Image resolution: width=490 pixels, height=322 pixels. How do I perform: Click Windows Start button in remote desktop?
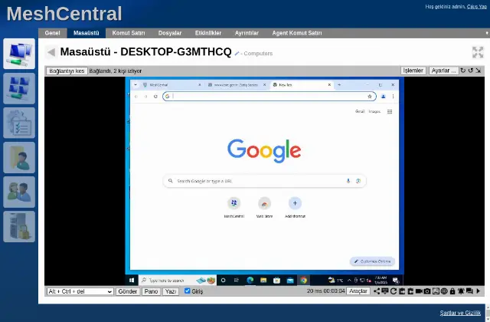(132, 281)
